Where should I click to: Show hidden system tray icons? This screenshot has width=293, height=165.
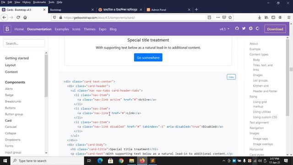[224, 161]
